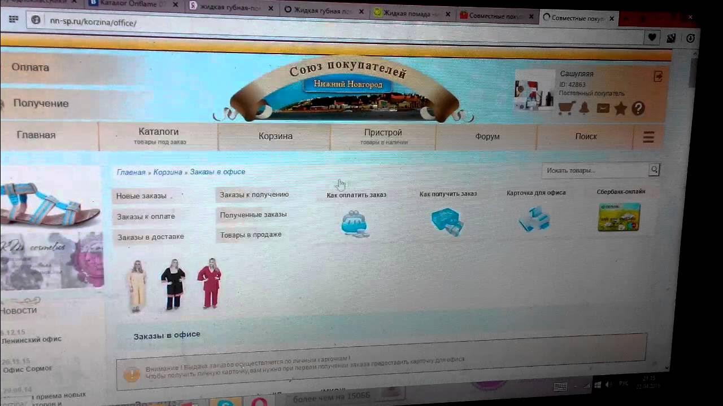Open the hamburger menu in navigation bar
Viewport: 723px width, 406px height.
click(x=648, y=136)
